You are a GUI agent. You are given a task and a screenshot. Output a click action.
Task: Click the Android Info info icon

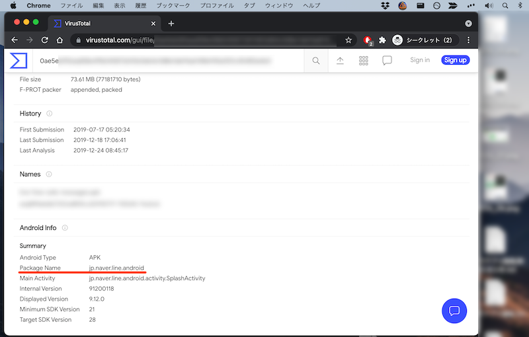65,228
